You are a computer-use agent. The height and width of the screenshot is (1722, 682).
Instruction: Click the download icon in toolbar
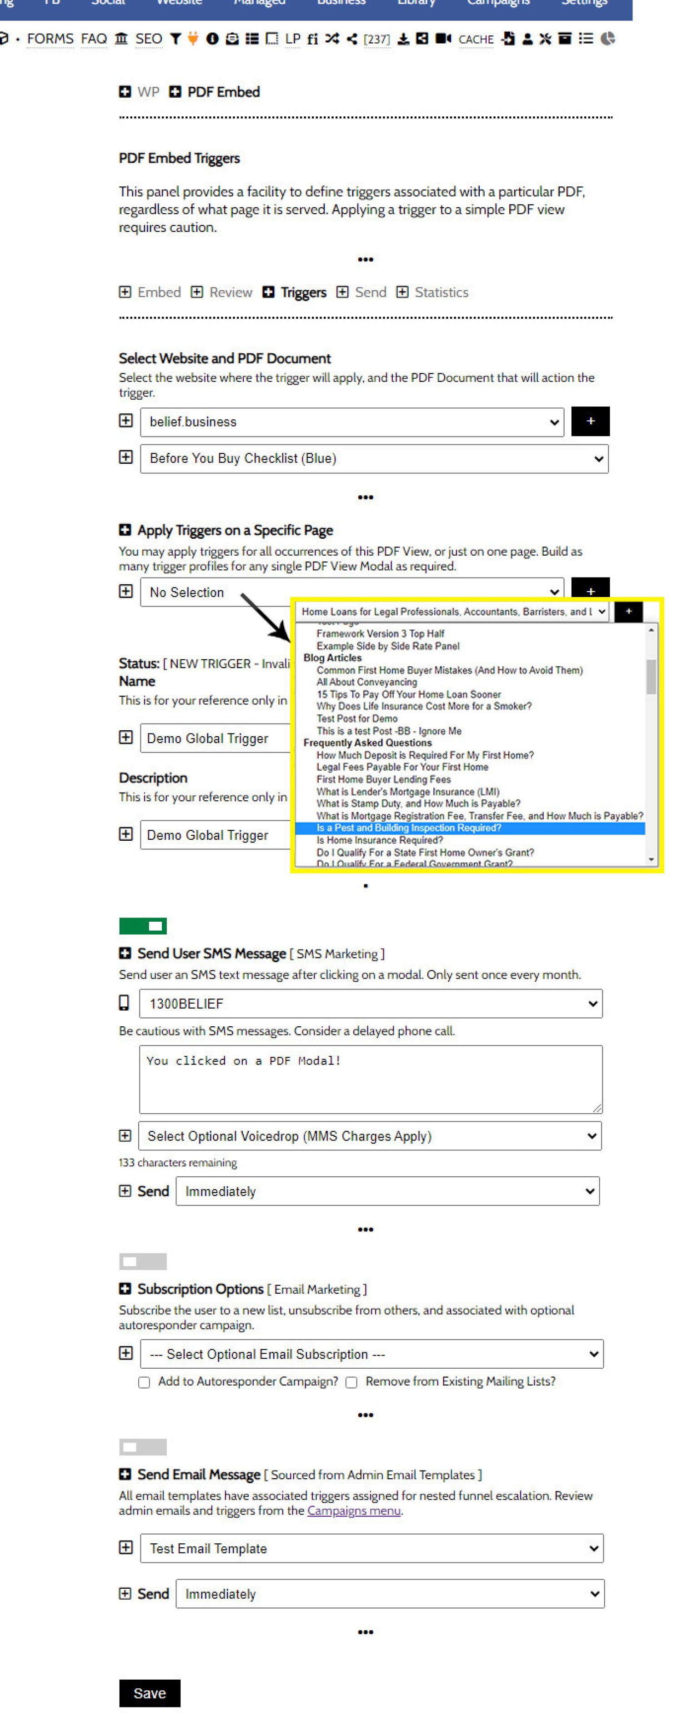[403, 39]
